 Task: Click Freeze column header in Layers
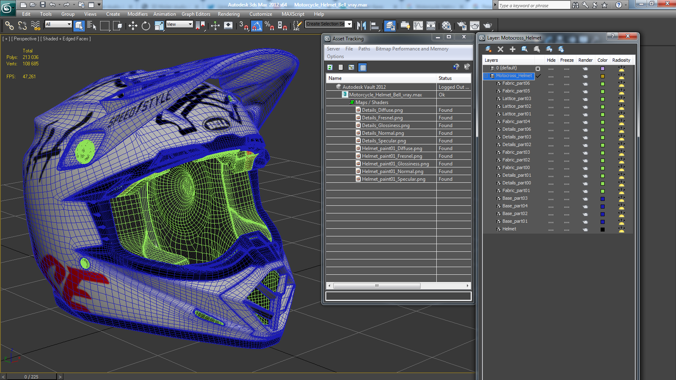point(567,60)
